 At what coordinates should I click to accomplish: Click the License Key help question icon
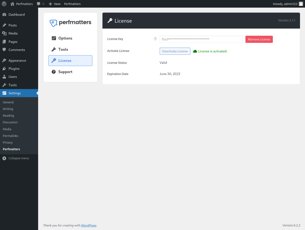tap(155, 39)
